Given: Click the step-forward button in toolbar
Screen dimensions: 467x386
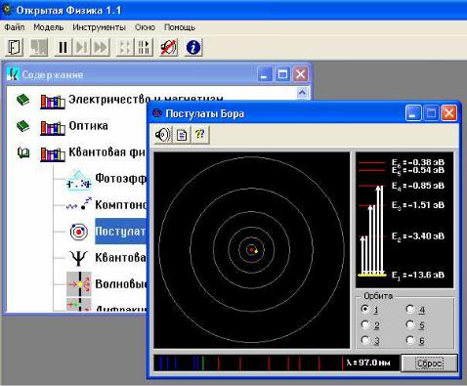Looking at the screenshot, I should pyautogui.click(x=81, y=48).
